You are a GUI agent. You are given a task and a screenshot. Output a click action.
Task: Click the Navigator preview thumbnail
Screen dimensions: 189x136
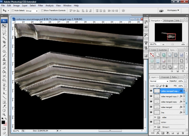click(169, 33)
